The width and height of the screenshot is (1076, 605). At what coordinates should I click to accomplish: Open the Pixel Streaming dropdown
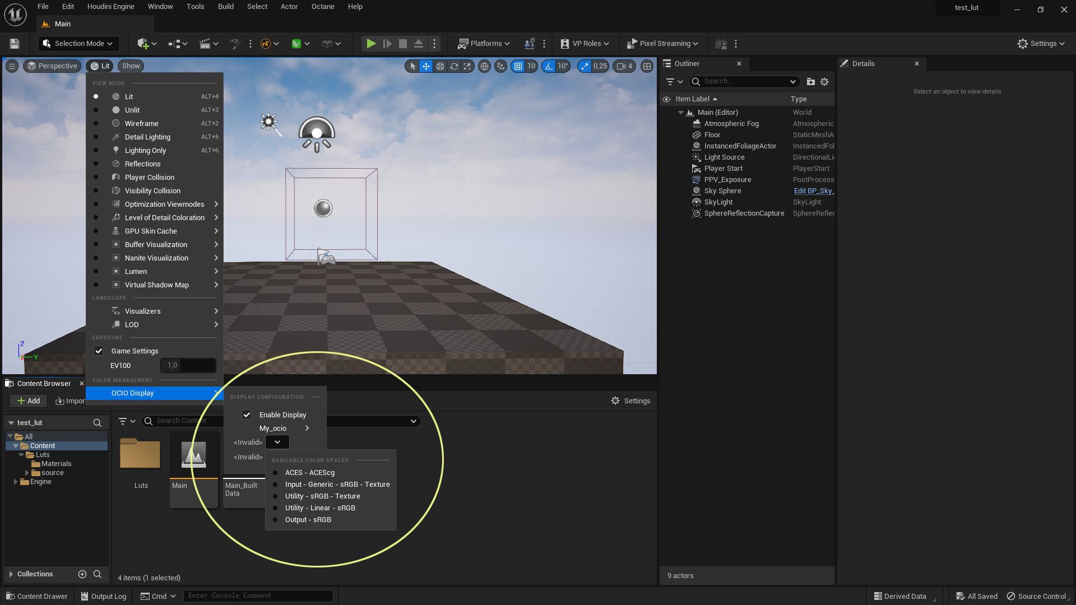pos(662,44)
